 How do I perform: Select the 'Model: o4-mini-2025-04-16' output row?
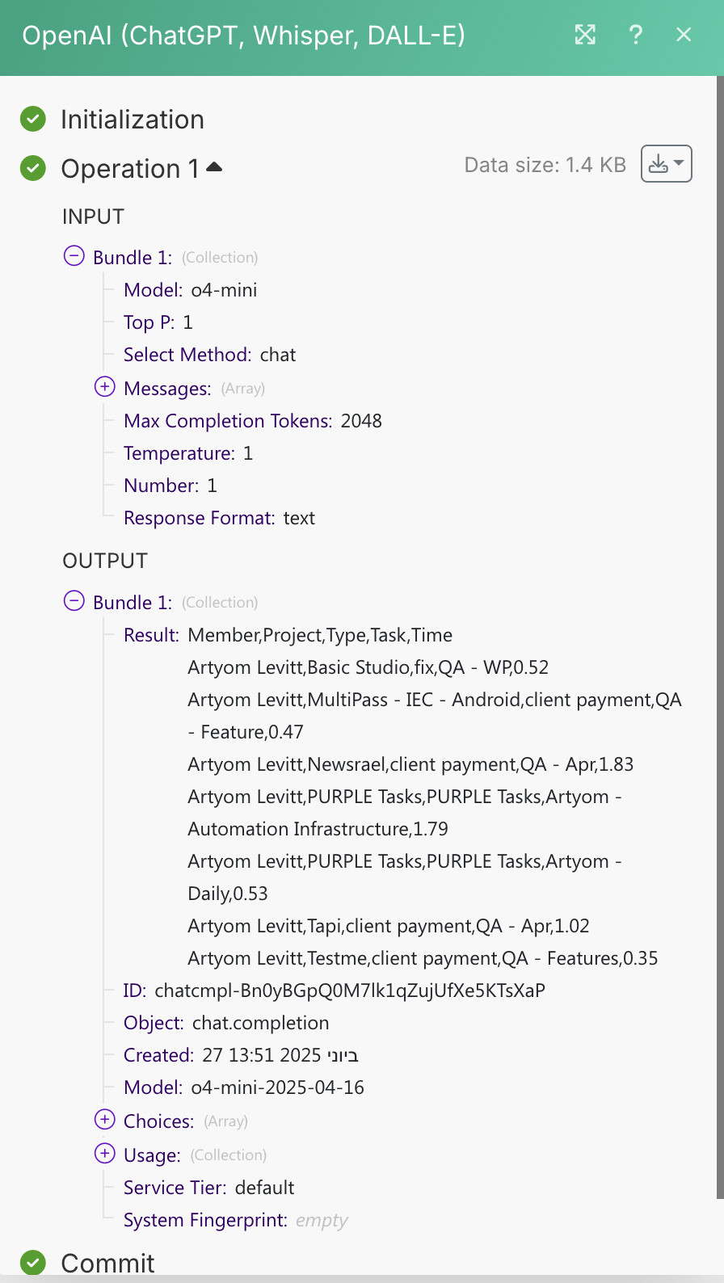tap(244, 1087)
